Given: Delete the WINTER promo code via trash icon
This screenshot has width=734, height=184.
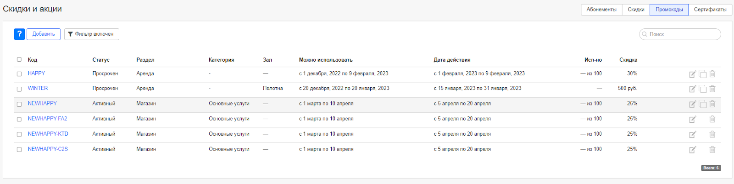Looking at the screenshot, I should tap(712, 89).
